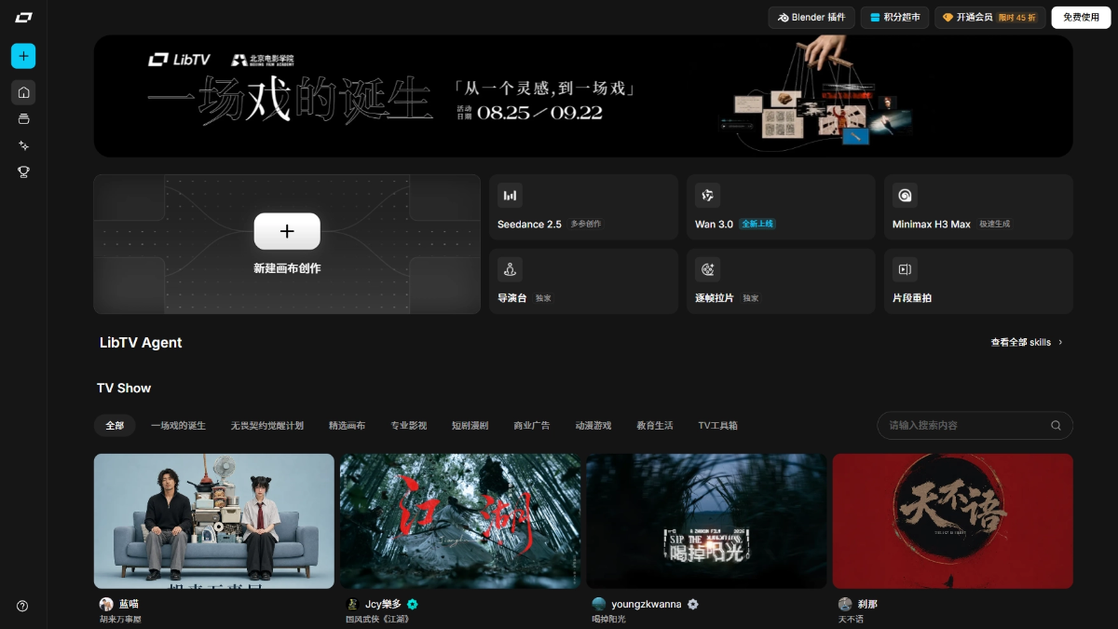Open the stacked projects icon in sidebar
The width and height of the screenshot is (1118, 629).
point(23,119)
